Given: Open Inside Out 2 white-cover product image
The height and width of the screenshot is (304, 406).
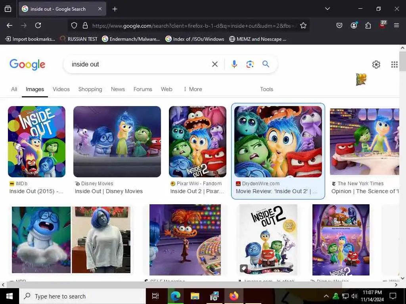Looking at the screenshot, I should [x=268, y=239].
